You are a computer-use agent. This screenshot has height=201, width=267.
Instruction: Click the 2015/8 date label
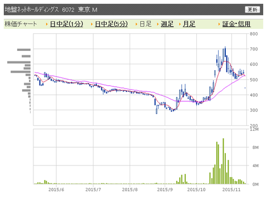coord(130,189)
